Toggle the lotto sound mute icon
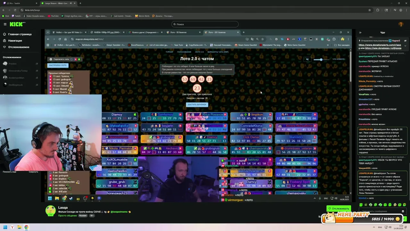Viewport: 410px width, 231px height. point(307,59)
